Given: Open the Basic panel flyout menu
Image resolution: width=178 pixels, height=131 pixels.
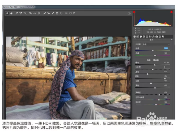Looking at the screenshot, I should [x=172, y=40].
